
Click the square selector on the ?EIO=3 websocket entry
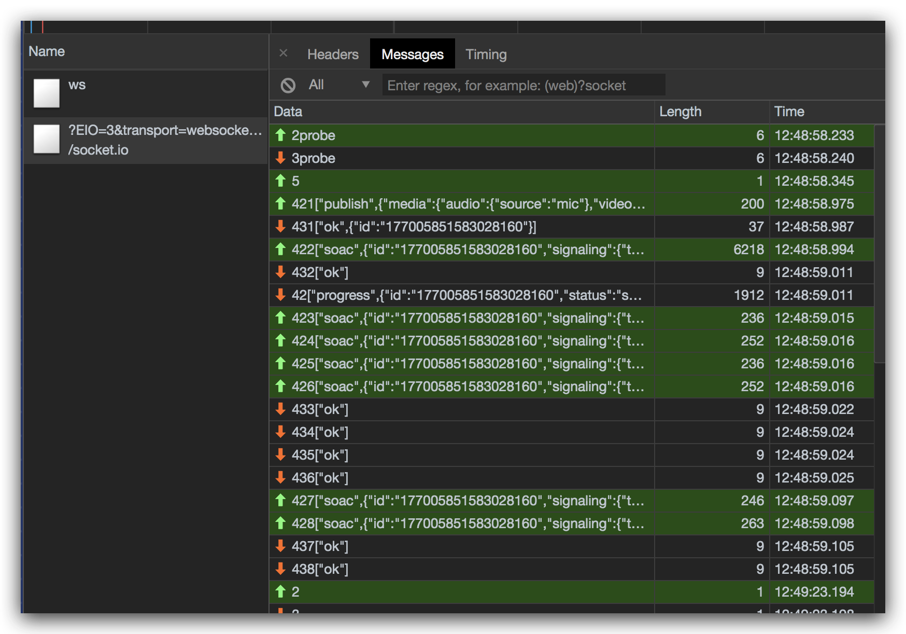click(46, 139)
